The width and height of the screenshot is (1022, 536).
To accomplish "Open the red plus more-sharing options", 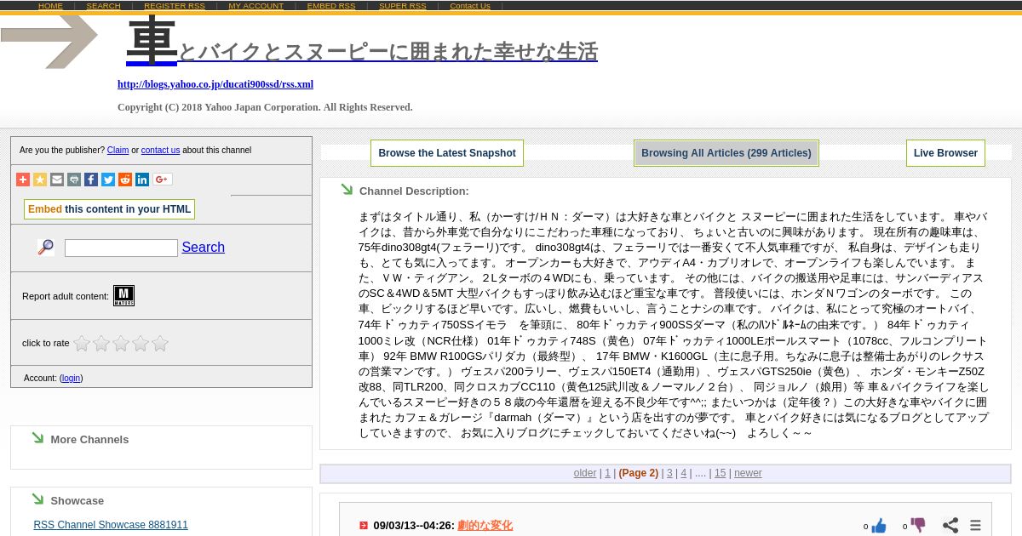I will [x=23, y=180].
